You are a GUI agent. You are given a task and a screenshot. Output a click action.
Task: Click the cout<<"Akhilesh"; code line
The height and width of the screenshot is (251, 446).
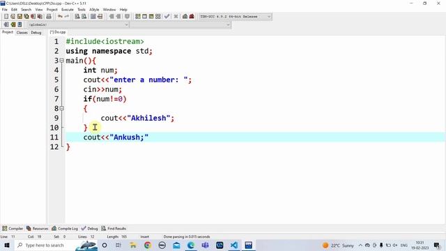(x=137, y=118)
